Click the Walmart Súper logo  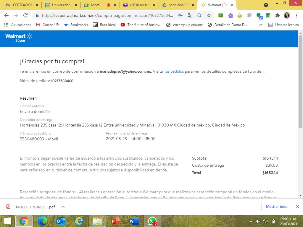coord(19,38)
